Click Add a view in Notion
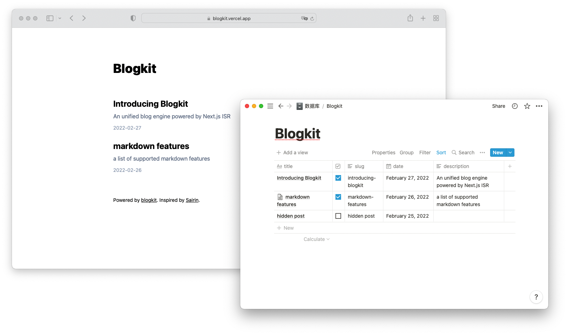The height and width of the screenshot is (335, 568). pos(292,153)
